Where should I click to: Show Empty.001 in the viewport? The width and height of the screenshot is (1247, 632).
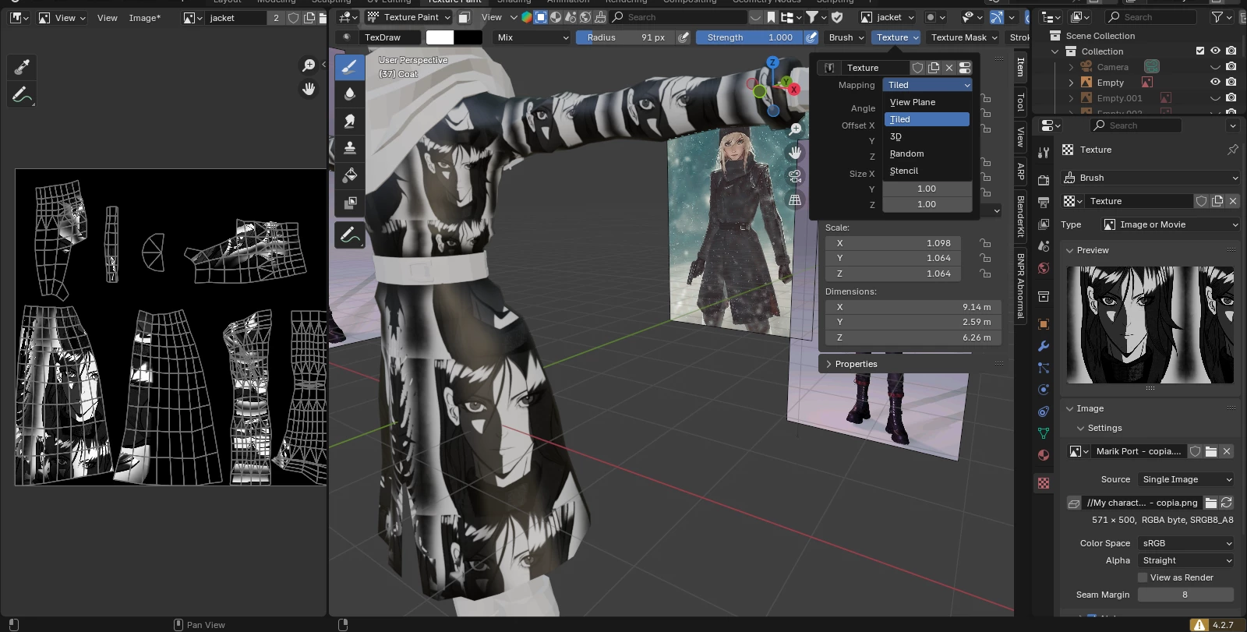coord(1215,98)
